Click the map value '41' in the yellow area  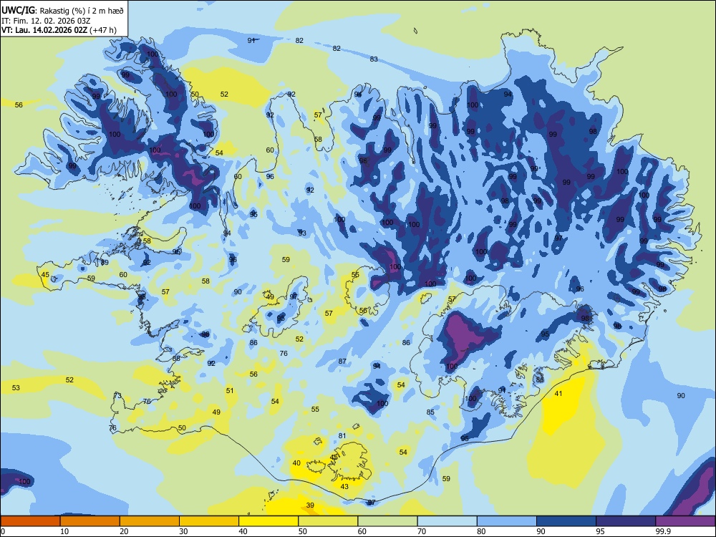tap(558, 393)
